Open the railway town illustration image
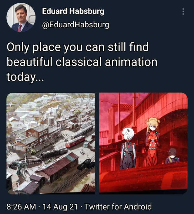The height and width of the screenshot is (214, 194). 51,143
